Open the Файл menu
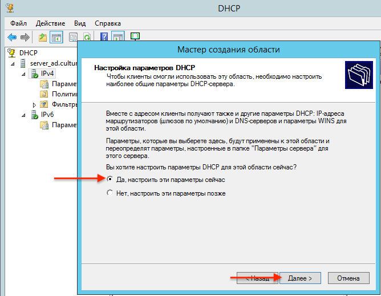Screen dimensions: 381x296 [x=18, y=23]
